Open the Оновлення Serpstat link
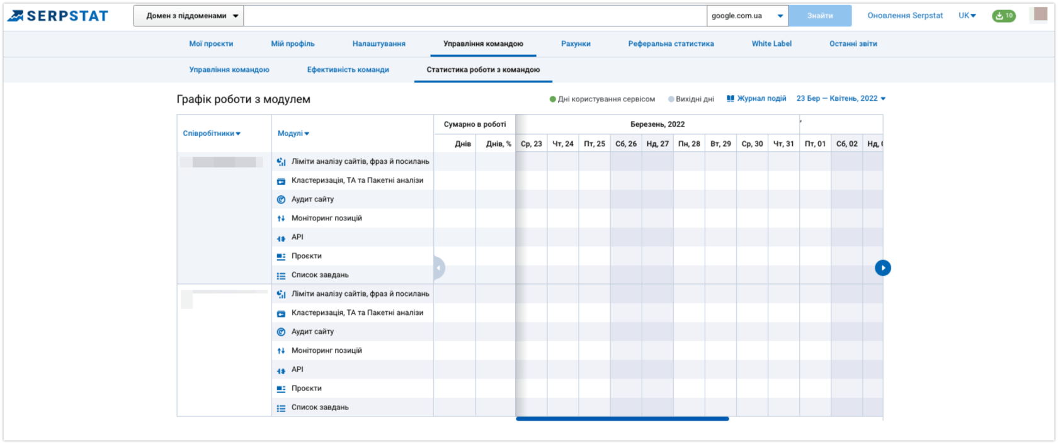 [905, 16]
